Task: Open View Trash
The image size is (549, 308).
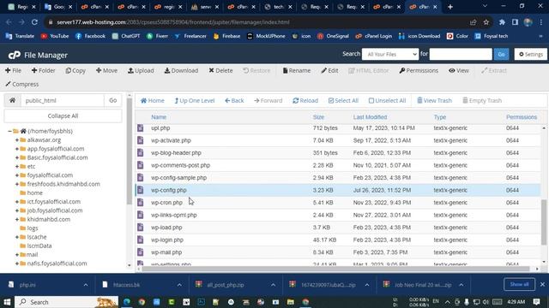Action: 434,101
